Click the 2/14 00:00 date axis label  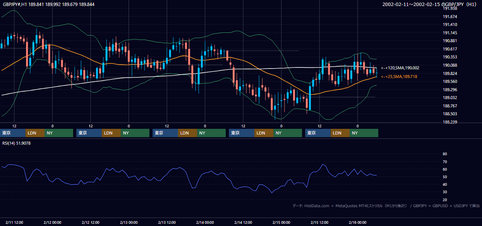(205, 222)
